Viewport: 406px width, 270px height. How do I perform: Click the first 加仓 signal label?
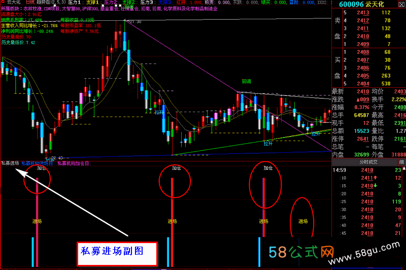pyautogui.click(x=41, y=168)
